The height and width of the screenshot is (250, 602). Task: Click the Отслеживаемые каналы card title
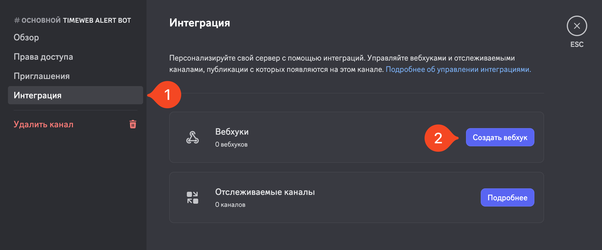tap(265, 192)
